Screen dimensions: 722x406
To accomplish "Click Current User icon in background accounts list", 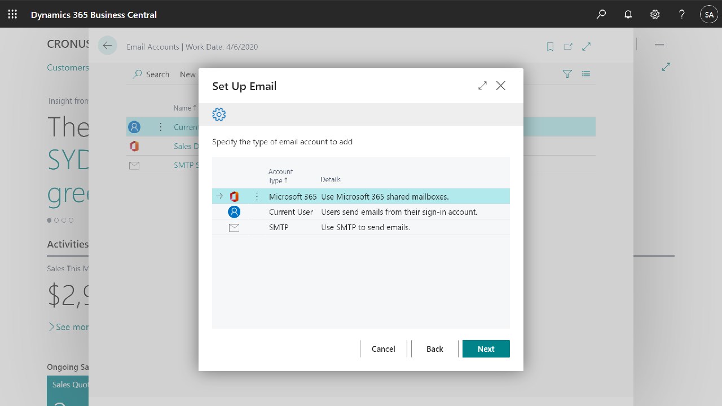I will (x=134, y=127).
